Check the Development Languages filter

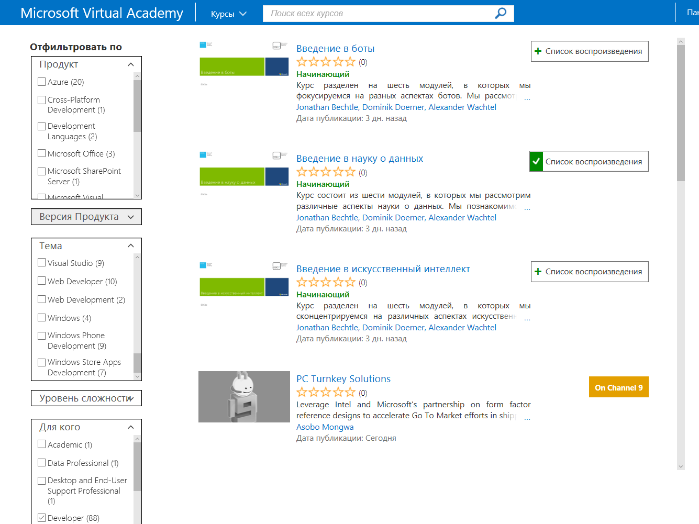pos(42,126)
